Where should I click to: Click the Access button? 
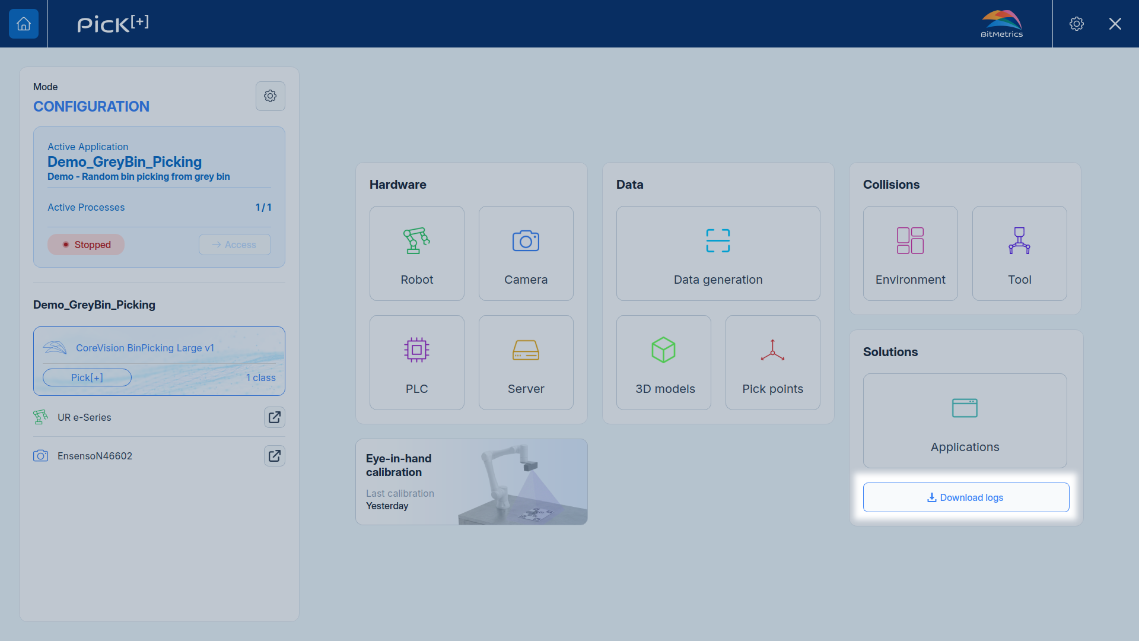[234, 245]
